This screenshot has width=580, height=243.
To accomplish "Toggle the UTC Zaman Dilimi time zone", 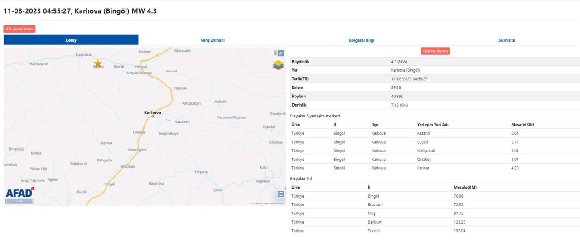I will pyautogui.click(x=19, y=29).
